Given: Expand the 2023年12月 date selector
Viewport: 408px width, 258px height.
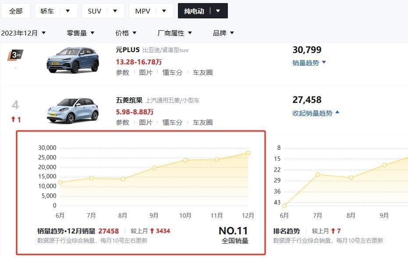Looking at the screenshot, I should pyautogui.click(x=23, y=33).
